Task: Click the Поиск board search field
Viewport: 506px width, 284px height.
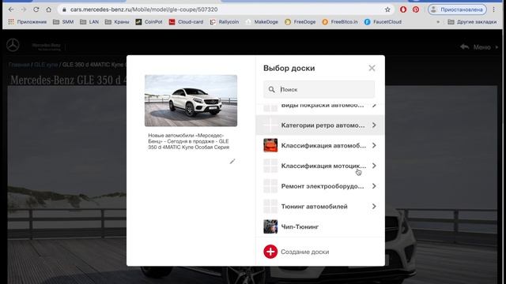Action: 319,89
